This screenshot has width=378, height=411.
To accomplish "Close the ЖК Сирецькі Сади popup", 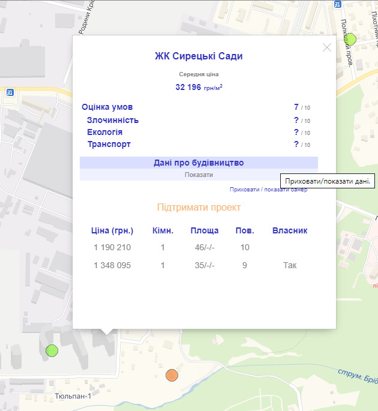I will click(x=326, y=48).
